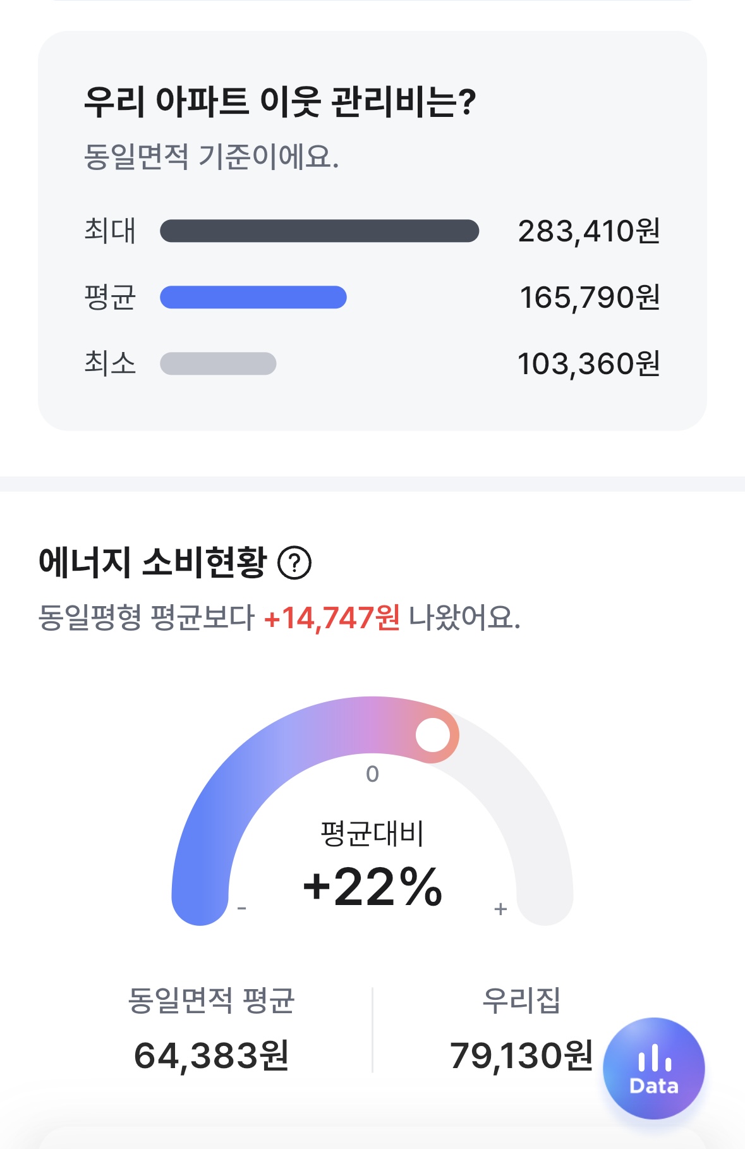Select the gray 최소 bar

tap(218, 363)
